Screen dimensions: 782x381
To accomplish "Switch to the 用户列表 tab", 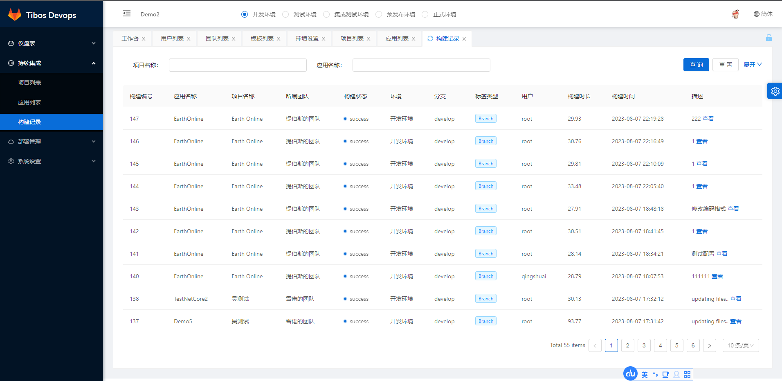I will tap(172, 38).
